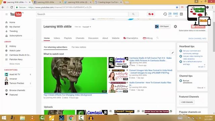215x121 pixels.
Task: Switch to the Playlists tab
Action: pos(68,38)
